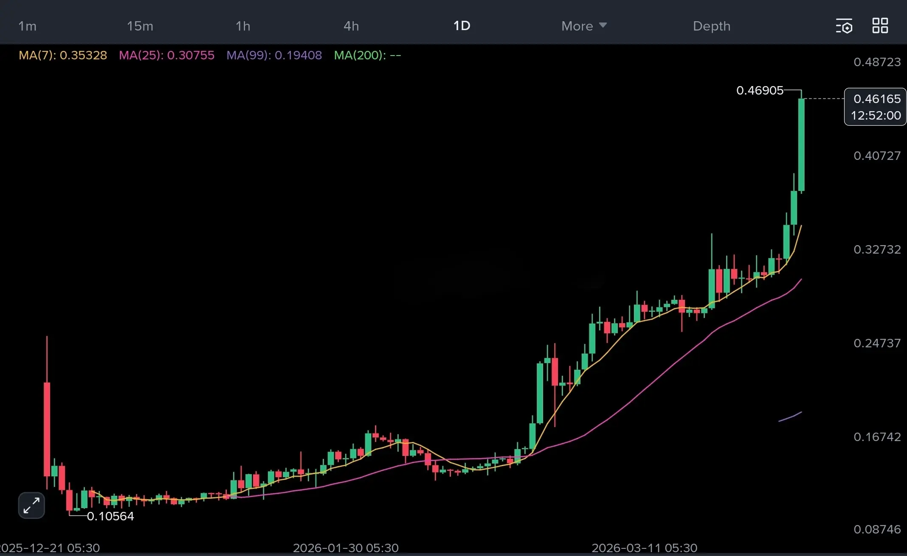907x556 pixels.
Task: Open the Depth chart view
Action: pyautogui.click(x=711, y=26)
